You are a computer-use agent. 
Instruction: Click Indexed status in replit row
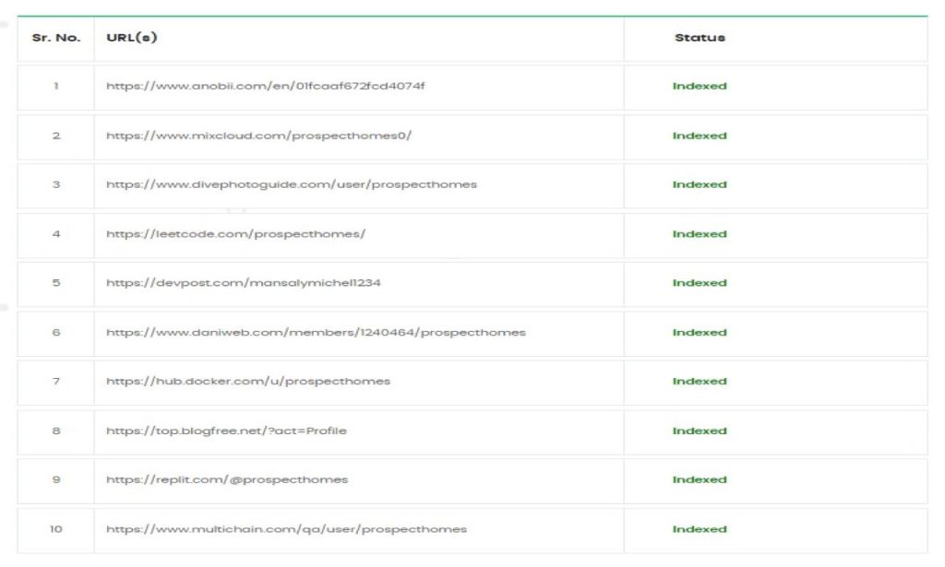click(700, 479)
